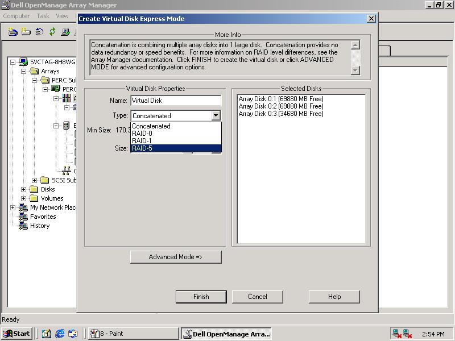Click the first drive toolbar icon with star

(x=13, y=32)
